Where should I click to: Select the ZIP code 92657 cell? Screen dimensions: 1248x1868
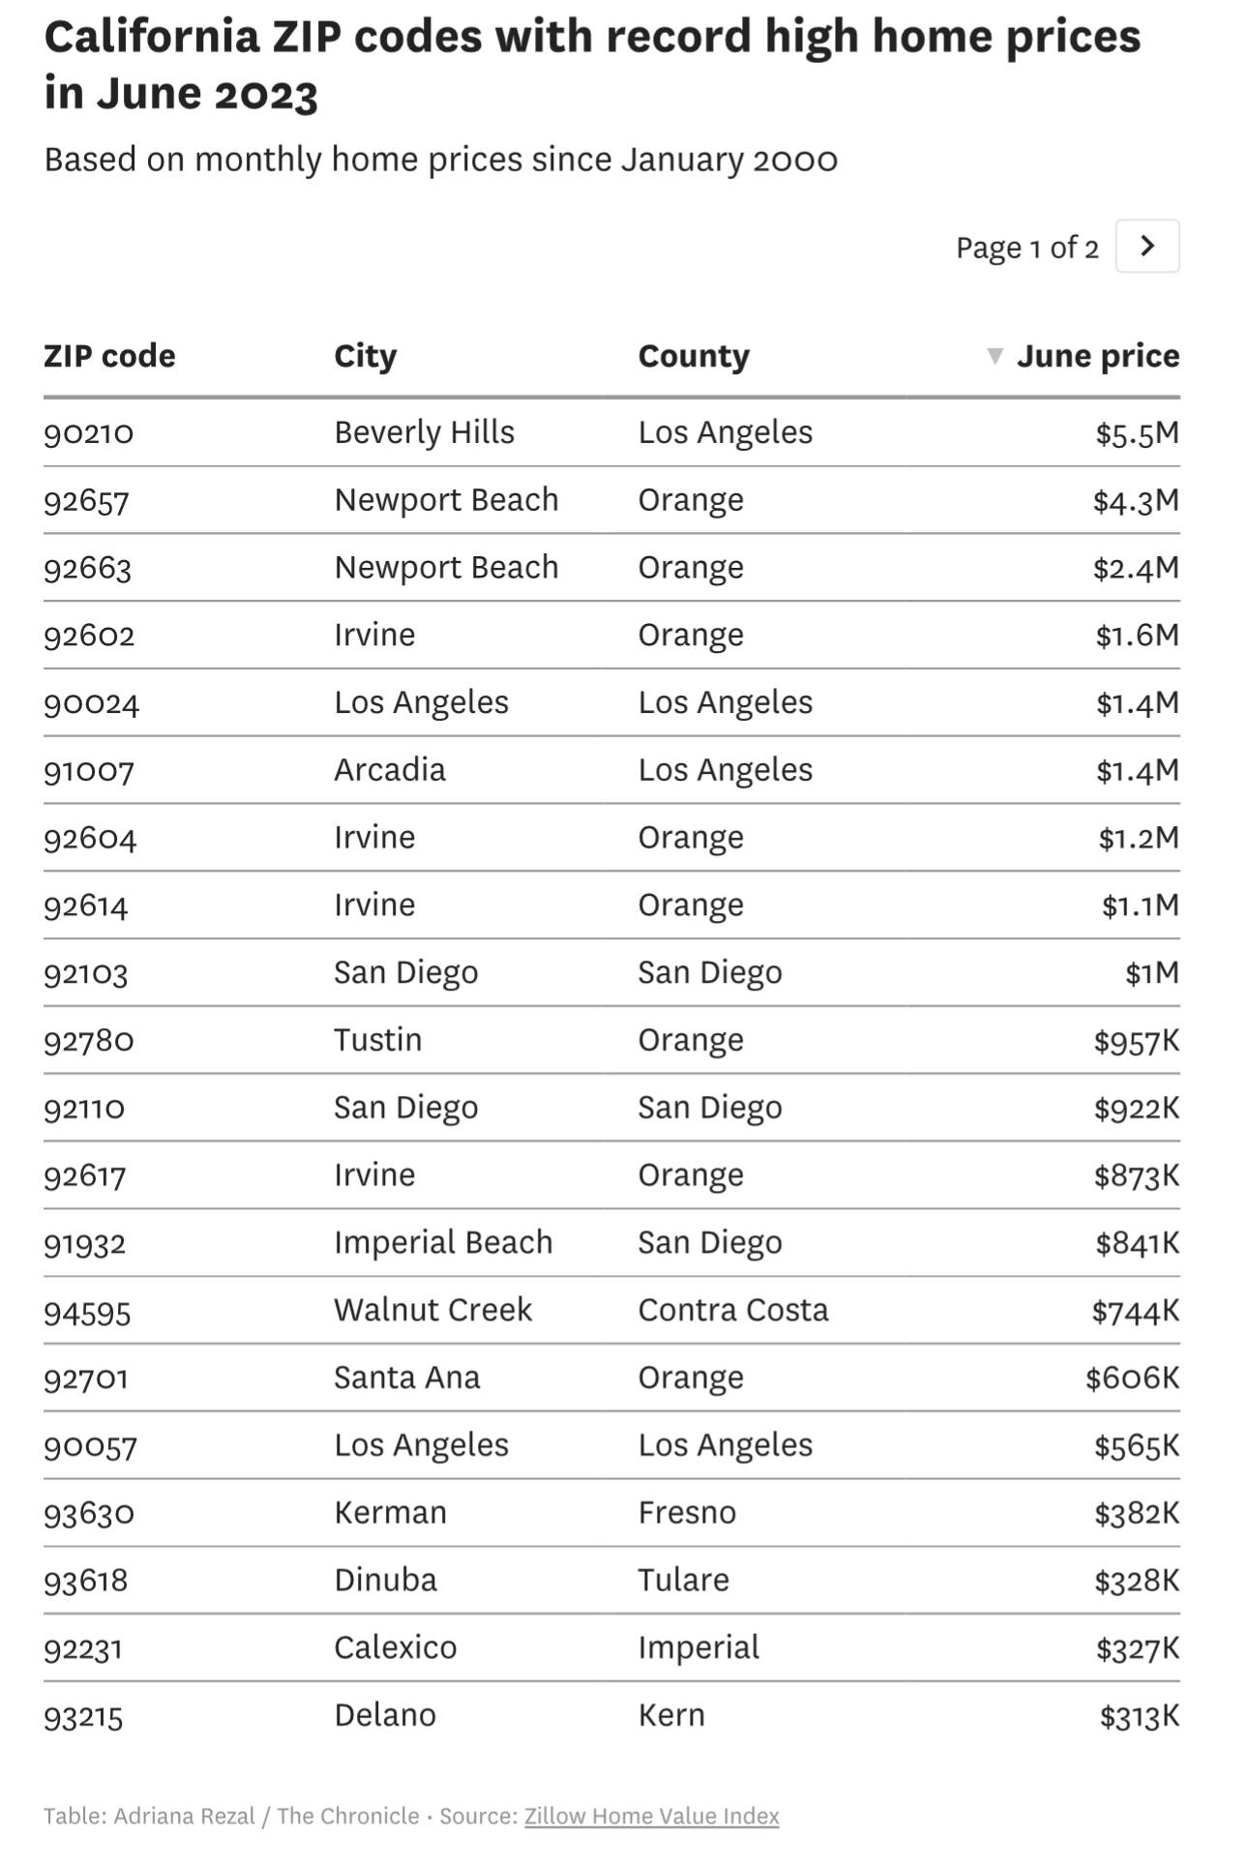[x=86, y=500]
